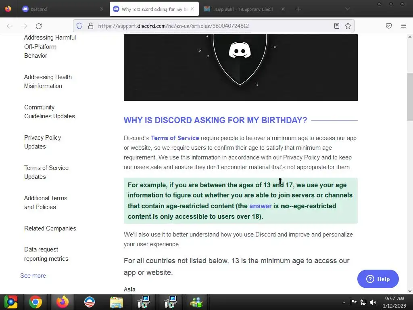Click the forward navigation arrow

24,26
